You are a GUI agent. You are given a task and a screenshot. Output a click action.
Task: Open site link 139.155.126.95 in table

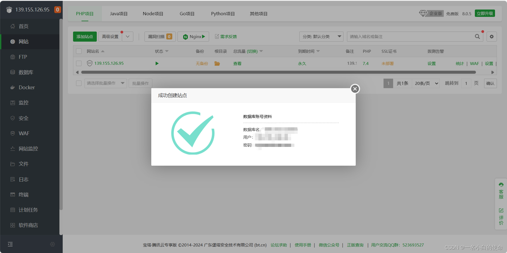[109, 63]
